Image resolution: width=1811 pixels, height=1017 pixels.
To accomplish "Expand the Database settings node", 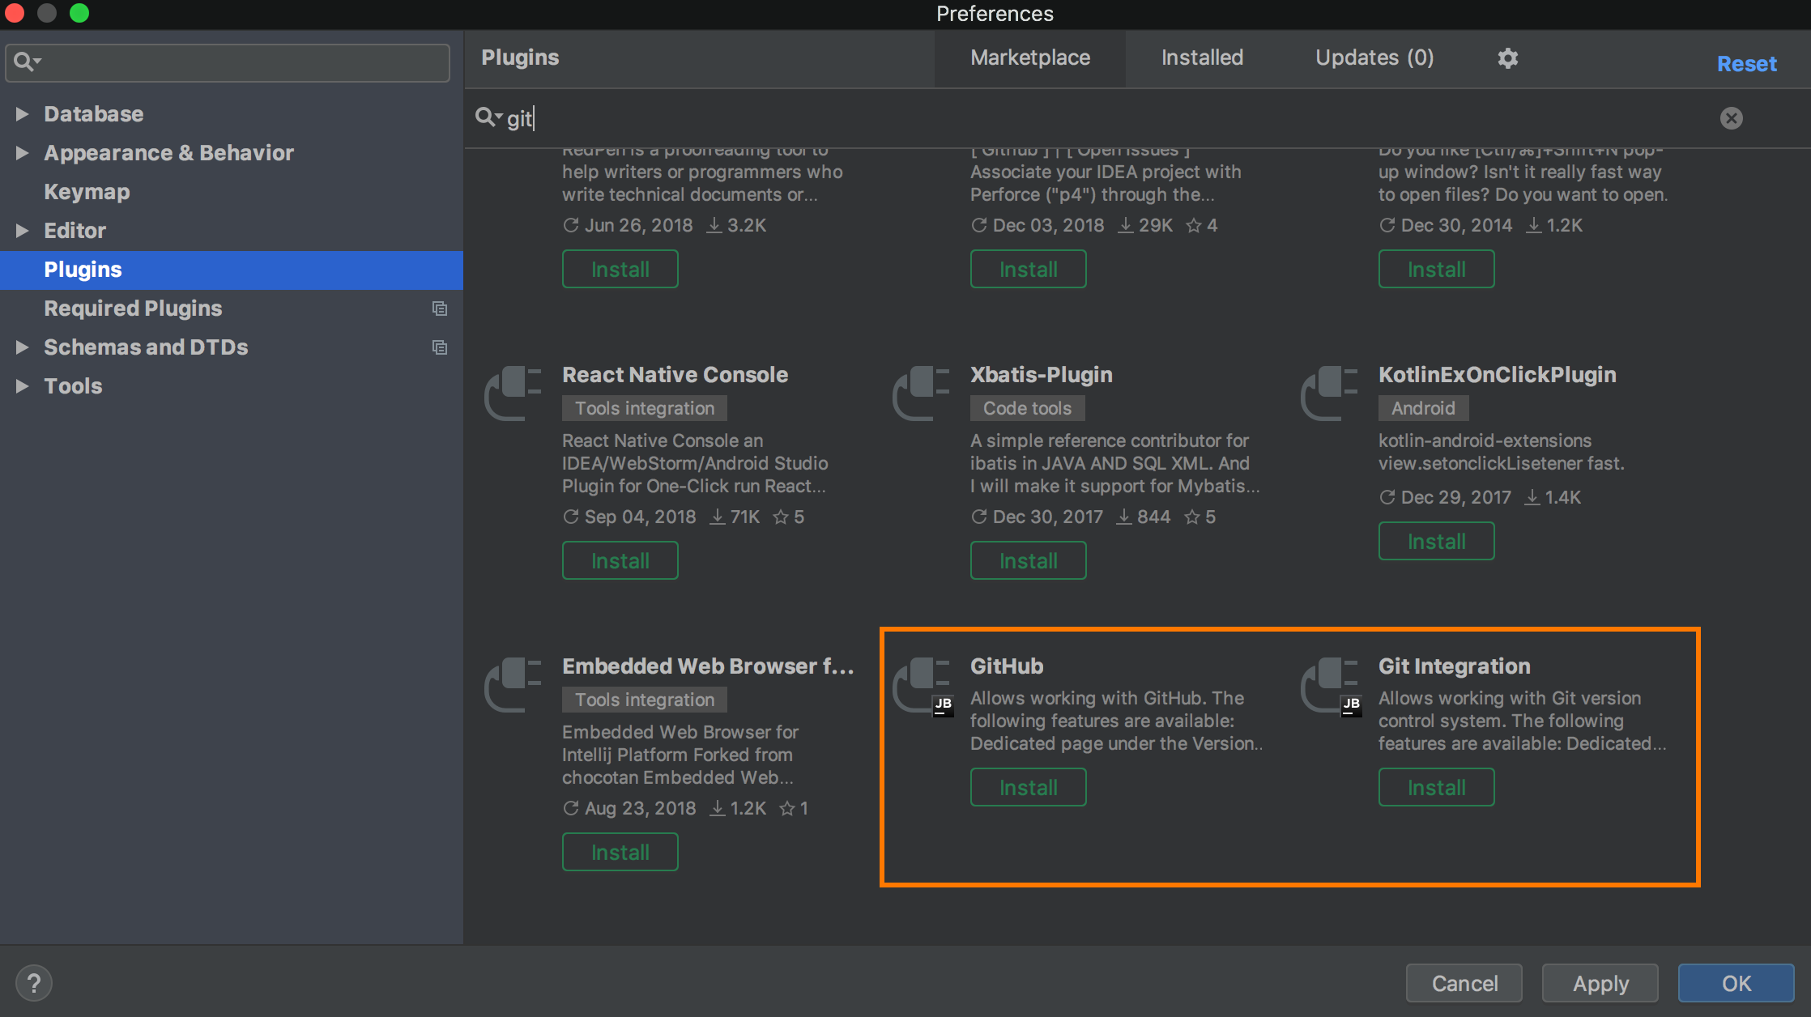I will [x=22, y=114].
